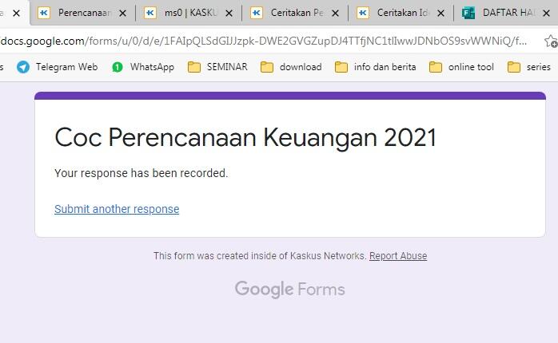Click the Forms favicon on the DAFTAR HA tab
This screenshot has height=343, width=558.
coord(468,13)
